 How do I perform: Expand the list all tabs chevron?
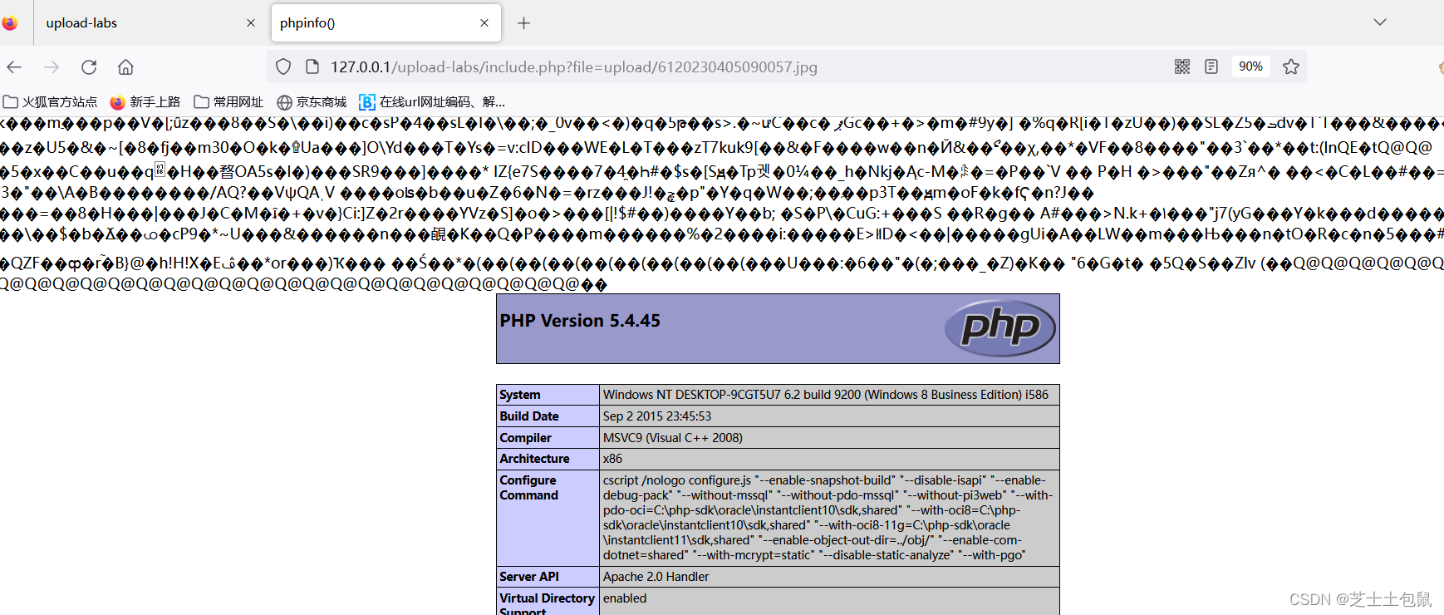pos(1380,22)
